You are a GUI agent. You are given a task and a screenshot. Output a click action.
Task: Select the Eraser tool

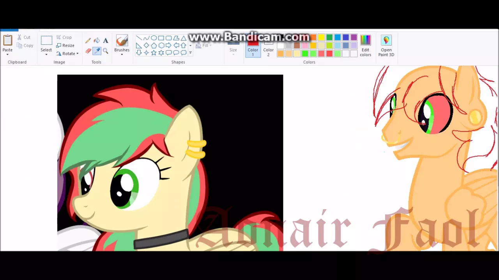click(88, 51)
